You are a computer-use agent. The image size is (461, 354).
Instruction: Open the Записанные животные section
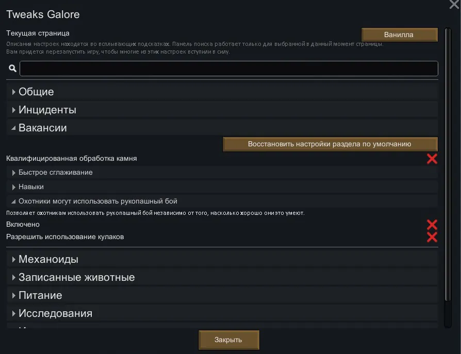tap(76, 277)
